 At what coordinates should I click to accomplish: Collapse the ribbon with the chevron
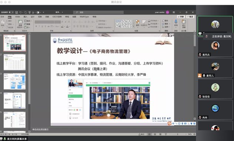(x=194, y=31)
